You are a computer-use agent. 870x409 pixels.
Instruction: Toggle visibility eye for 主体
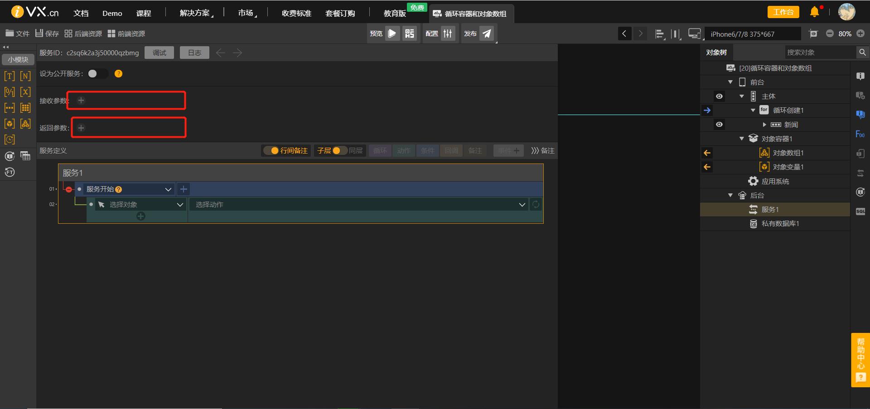pos(719,96)
